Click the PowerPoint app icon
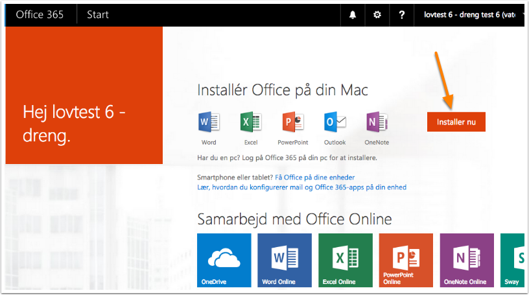This screenshot has width=529, height=295. coord(293,122)
